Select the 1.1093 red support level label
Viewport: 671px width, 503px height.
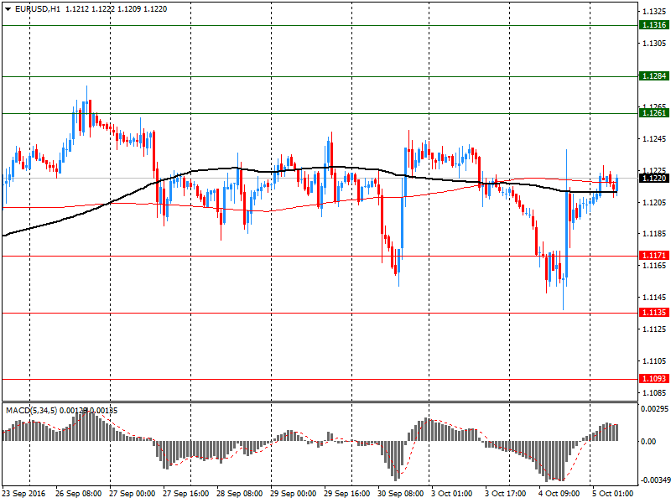654,379
